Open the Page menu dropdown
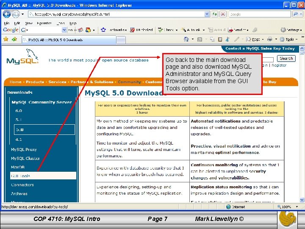Viewport: 305px width, 229px height. tap(255, 39)
